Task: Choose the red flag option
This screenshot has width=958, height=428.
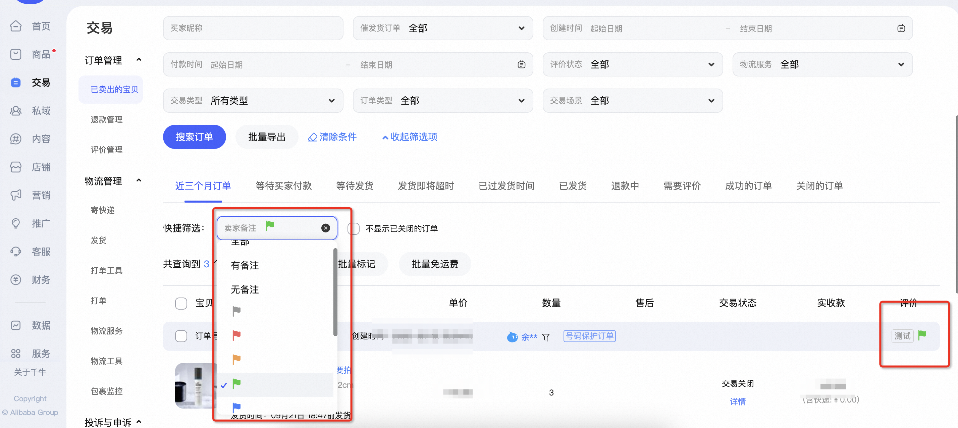Action: tap(236, 335)
